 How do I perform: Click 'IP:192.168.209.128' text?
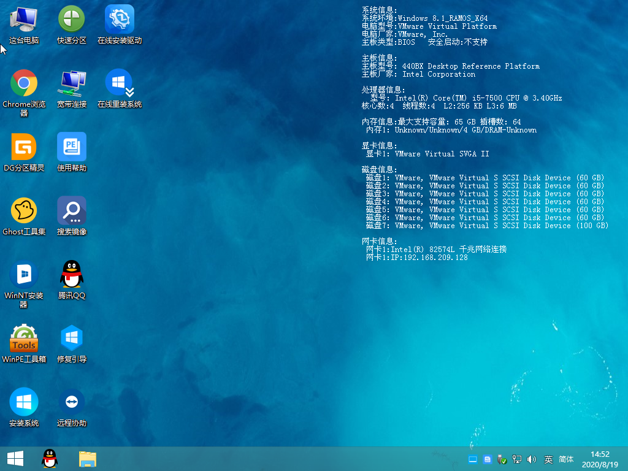point(429,258)
